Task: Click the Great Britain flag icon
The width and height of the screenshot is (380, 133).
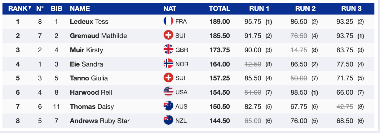Action: pos(168,50)
